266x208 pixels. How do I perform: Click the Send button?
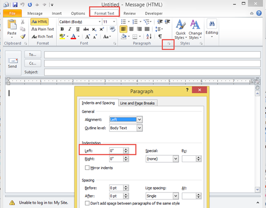point(13,63)
